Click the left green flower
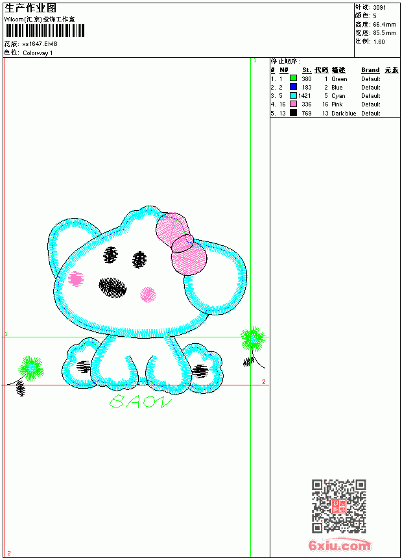This screenshot has height=558, width=402. pyautogui.click(x=31, y=368)
